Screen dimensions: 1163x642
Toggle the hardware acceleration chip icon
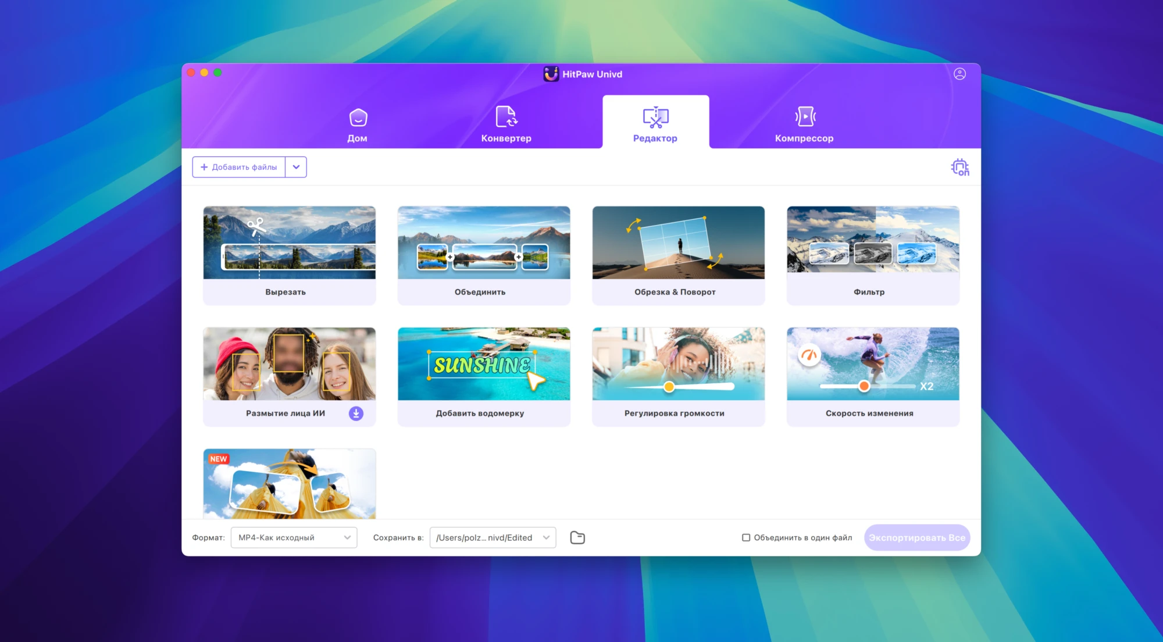pyautogui.click(x=959, y=167)
